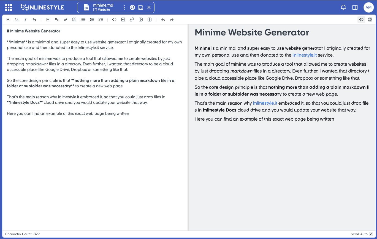The width and height of the screenshot is (377, 239).
Task: Insert a numbered list
Action: [92, 20]
